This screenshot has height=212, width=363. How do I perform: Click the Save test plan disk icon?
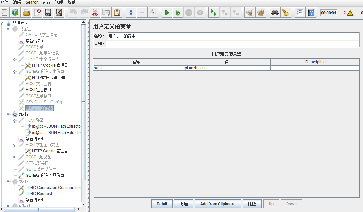pyautogui.click(x=48, y=13)
